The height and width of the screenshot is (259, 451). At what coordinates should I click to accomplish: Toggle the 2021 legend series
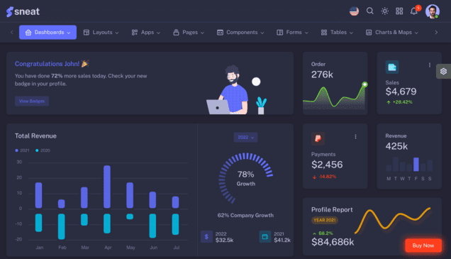click(22, 150)
